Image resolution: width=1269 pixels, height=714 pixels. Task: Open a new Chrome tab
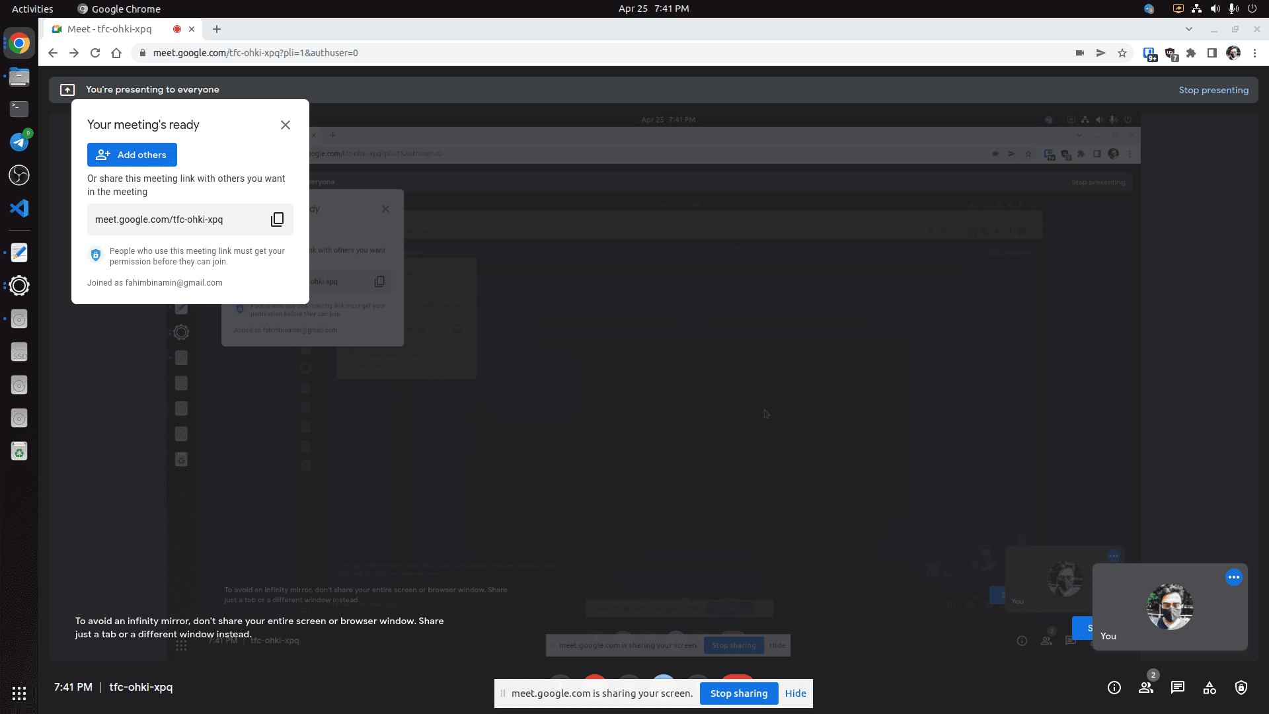pyautogui.click(x=217, y=29)
